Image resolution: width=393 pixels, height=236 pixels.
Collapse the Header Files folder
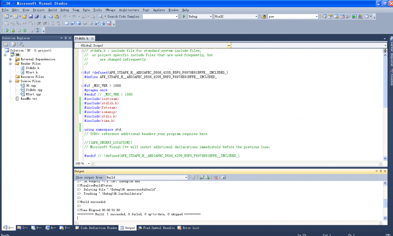click(x=10, y=64)
